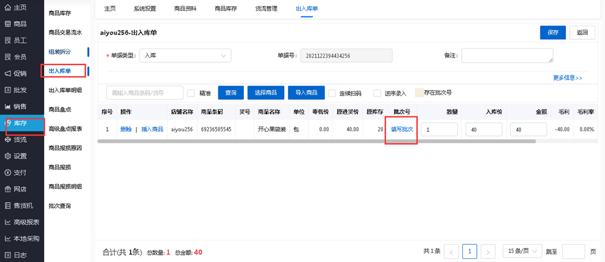The image size is (605, 262).
Task: Click the 库存 sidebar icon
Action: tap(8, 123)
